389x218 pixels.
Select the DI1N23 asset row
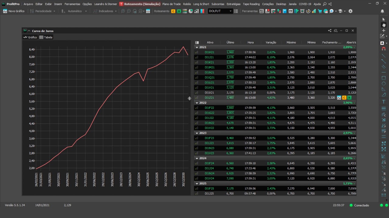click(275, 148)
